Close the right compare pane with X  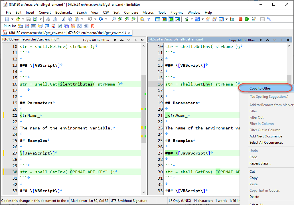coord(288,40)
